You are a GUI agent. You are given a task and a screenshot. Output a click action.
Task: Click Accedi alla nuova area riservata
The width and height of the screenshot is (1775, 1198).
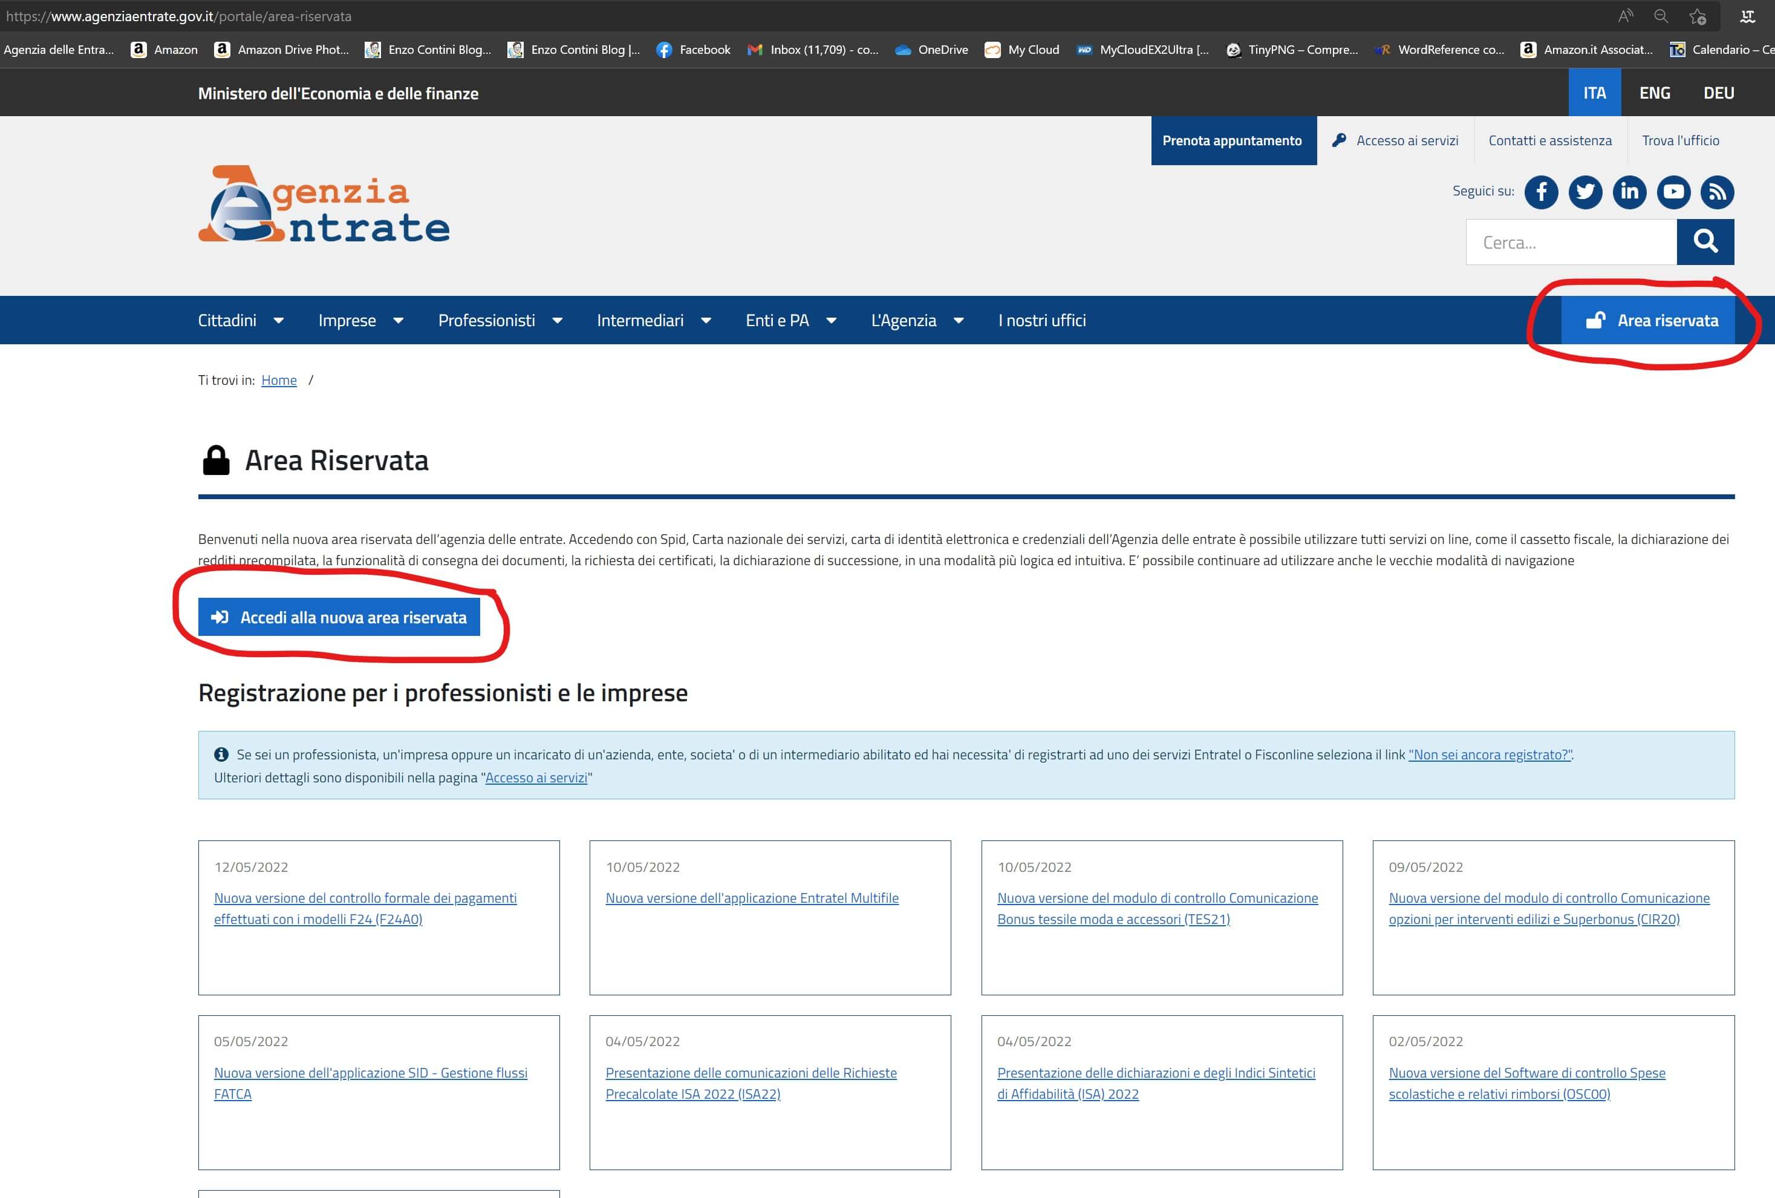point(339,617)
